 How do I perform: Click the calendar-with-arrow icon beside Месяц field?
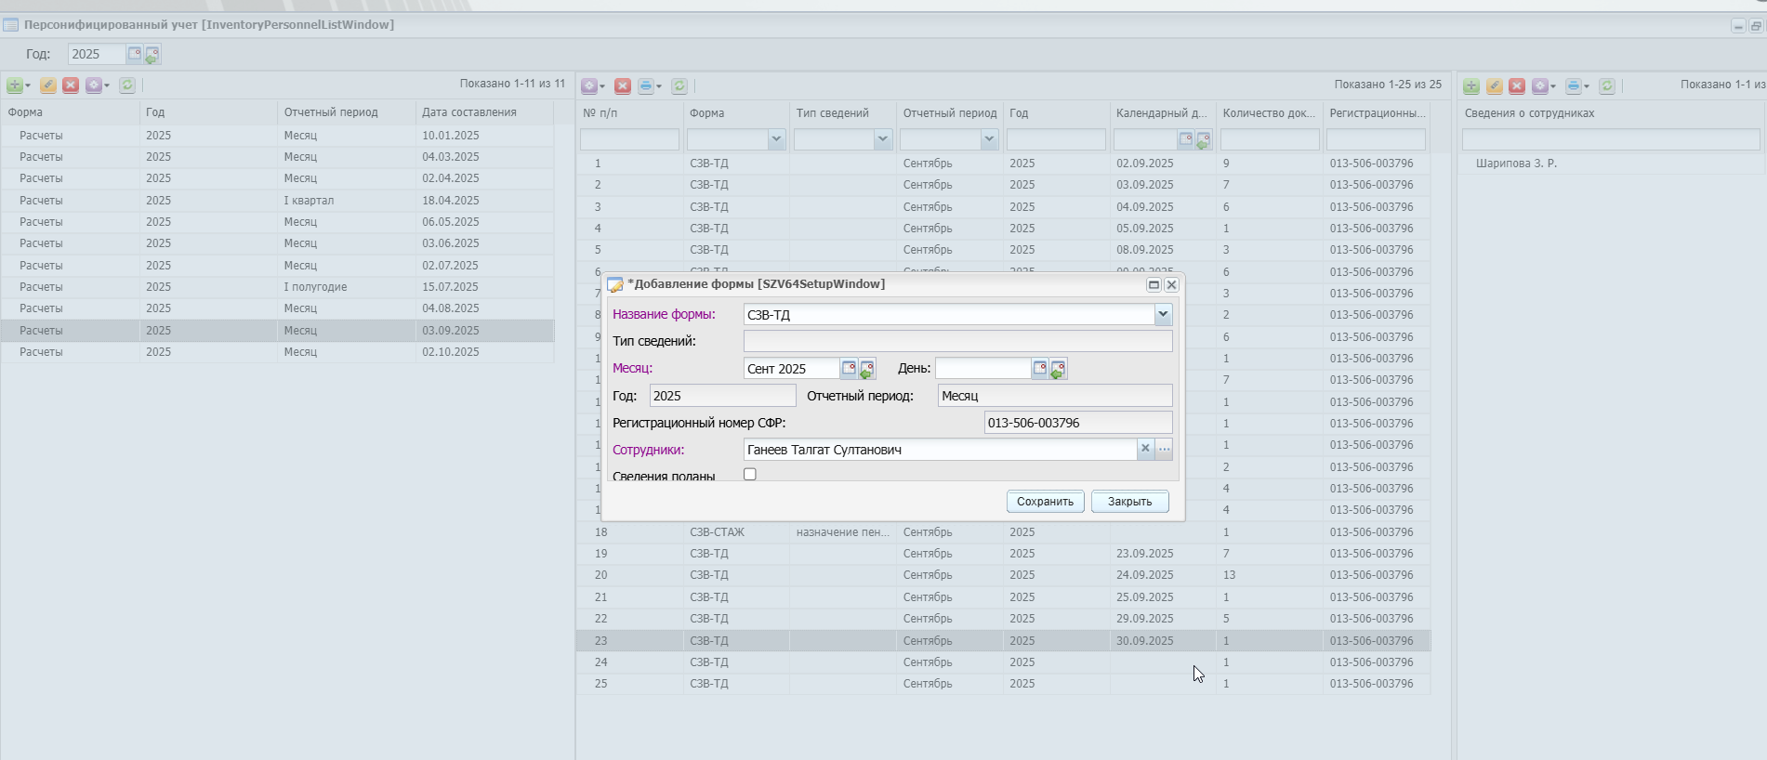(x=866, y=370)
